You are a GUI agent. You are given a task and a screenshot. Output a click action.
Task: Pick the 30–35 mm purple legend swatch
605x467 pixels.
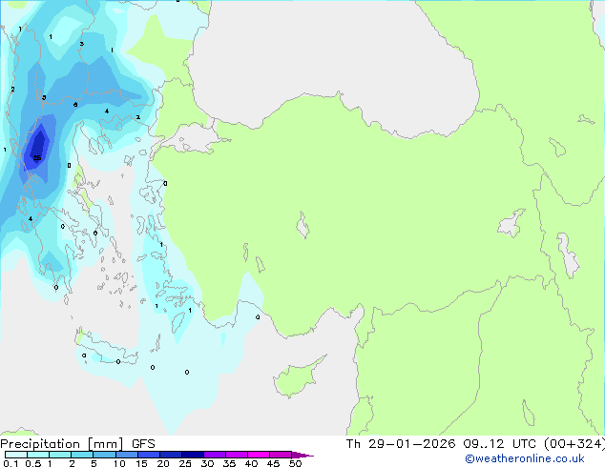[214, 455]
